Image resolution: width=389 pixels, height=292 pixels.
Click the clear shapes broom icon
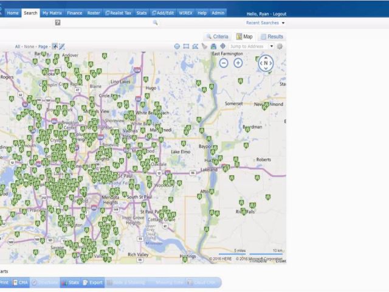204,46
